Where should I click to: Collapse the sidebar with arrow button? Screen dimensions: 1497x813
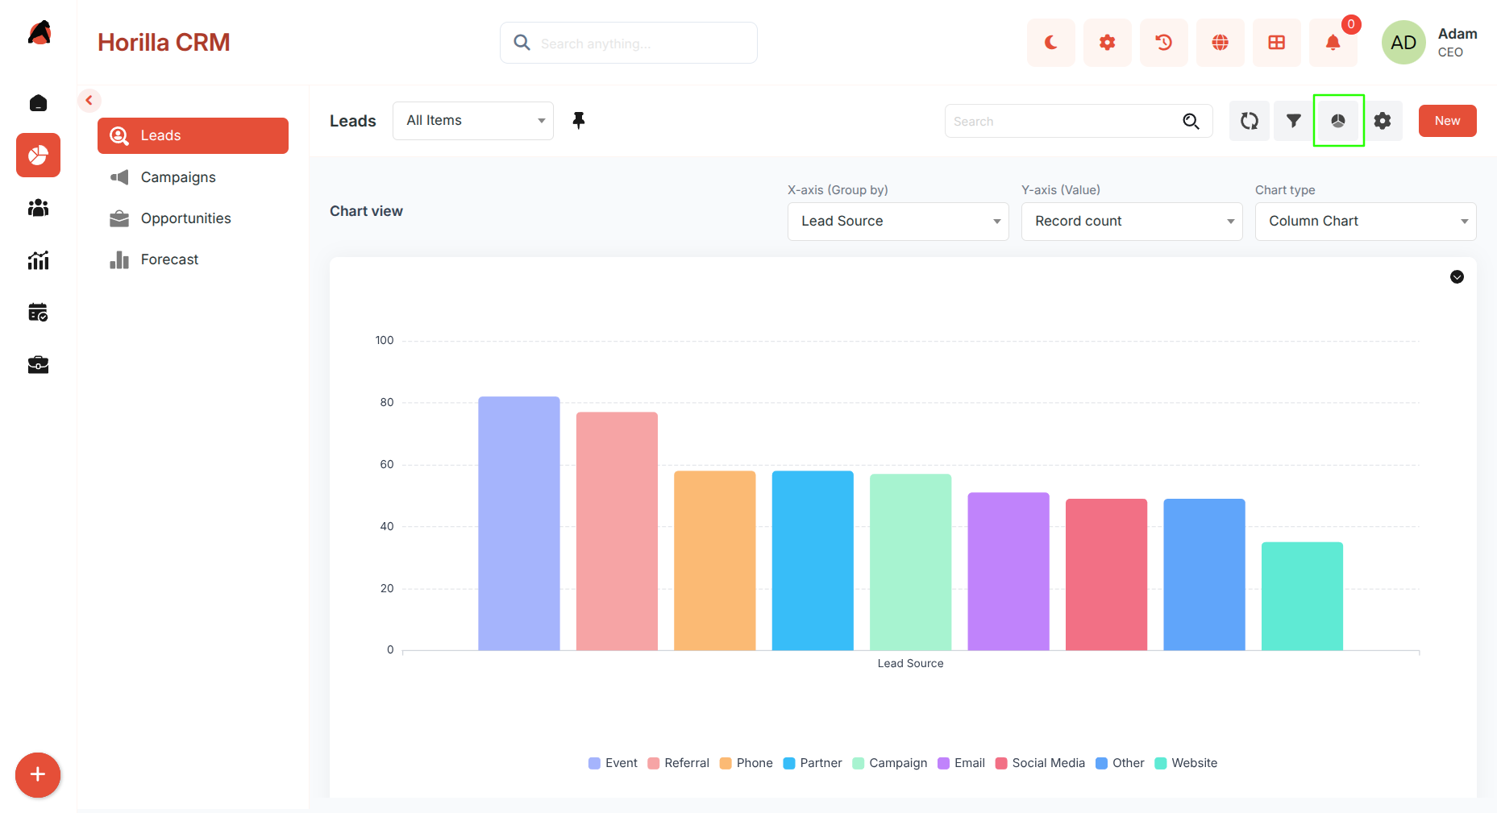(x=89, y=101)
